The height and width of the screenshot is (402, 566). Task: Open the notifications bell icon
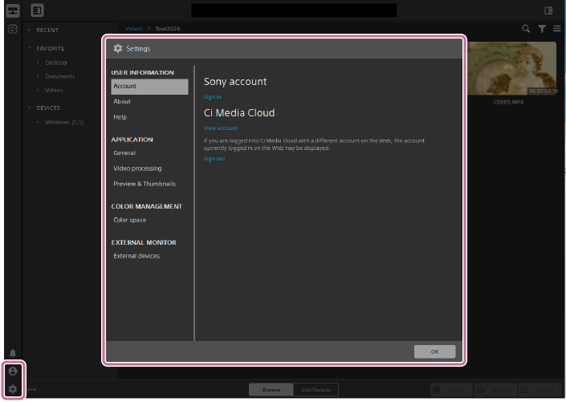click(13, 352)
